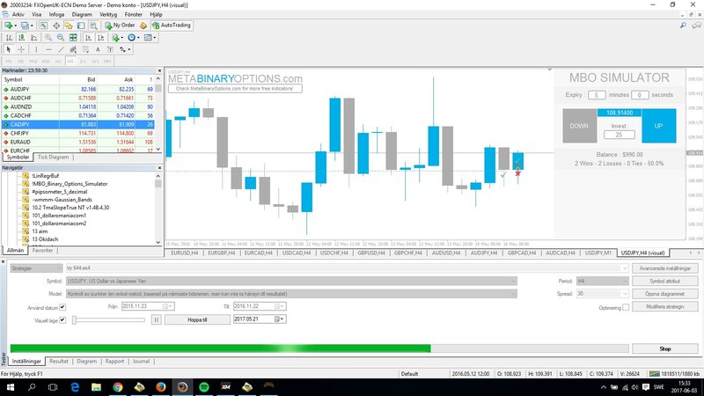704x396 pixels.
Task: Open the indicators list dropdown arrow
Action: click(x=122, y=38)
